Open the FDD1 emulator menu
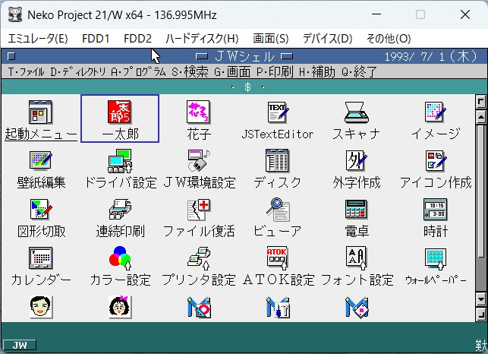Viewport: 488px width, 354px height. [96, 38]
